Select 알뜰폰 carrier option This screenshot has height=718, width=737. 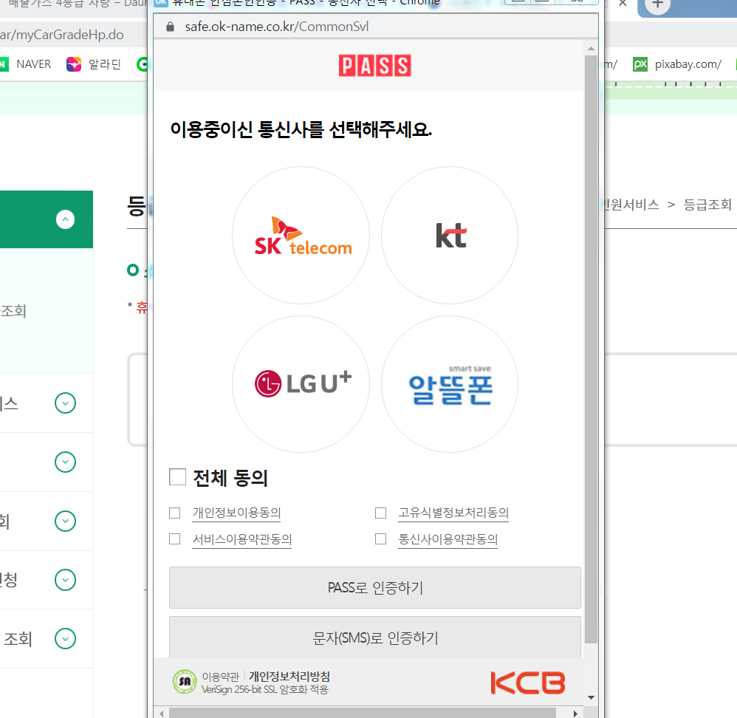tap(450, 384)
